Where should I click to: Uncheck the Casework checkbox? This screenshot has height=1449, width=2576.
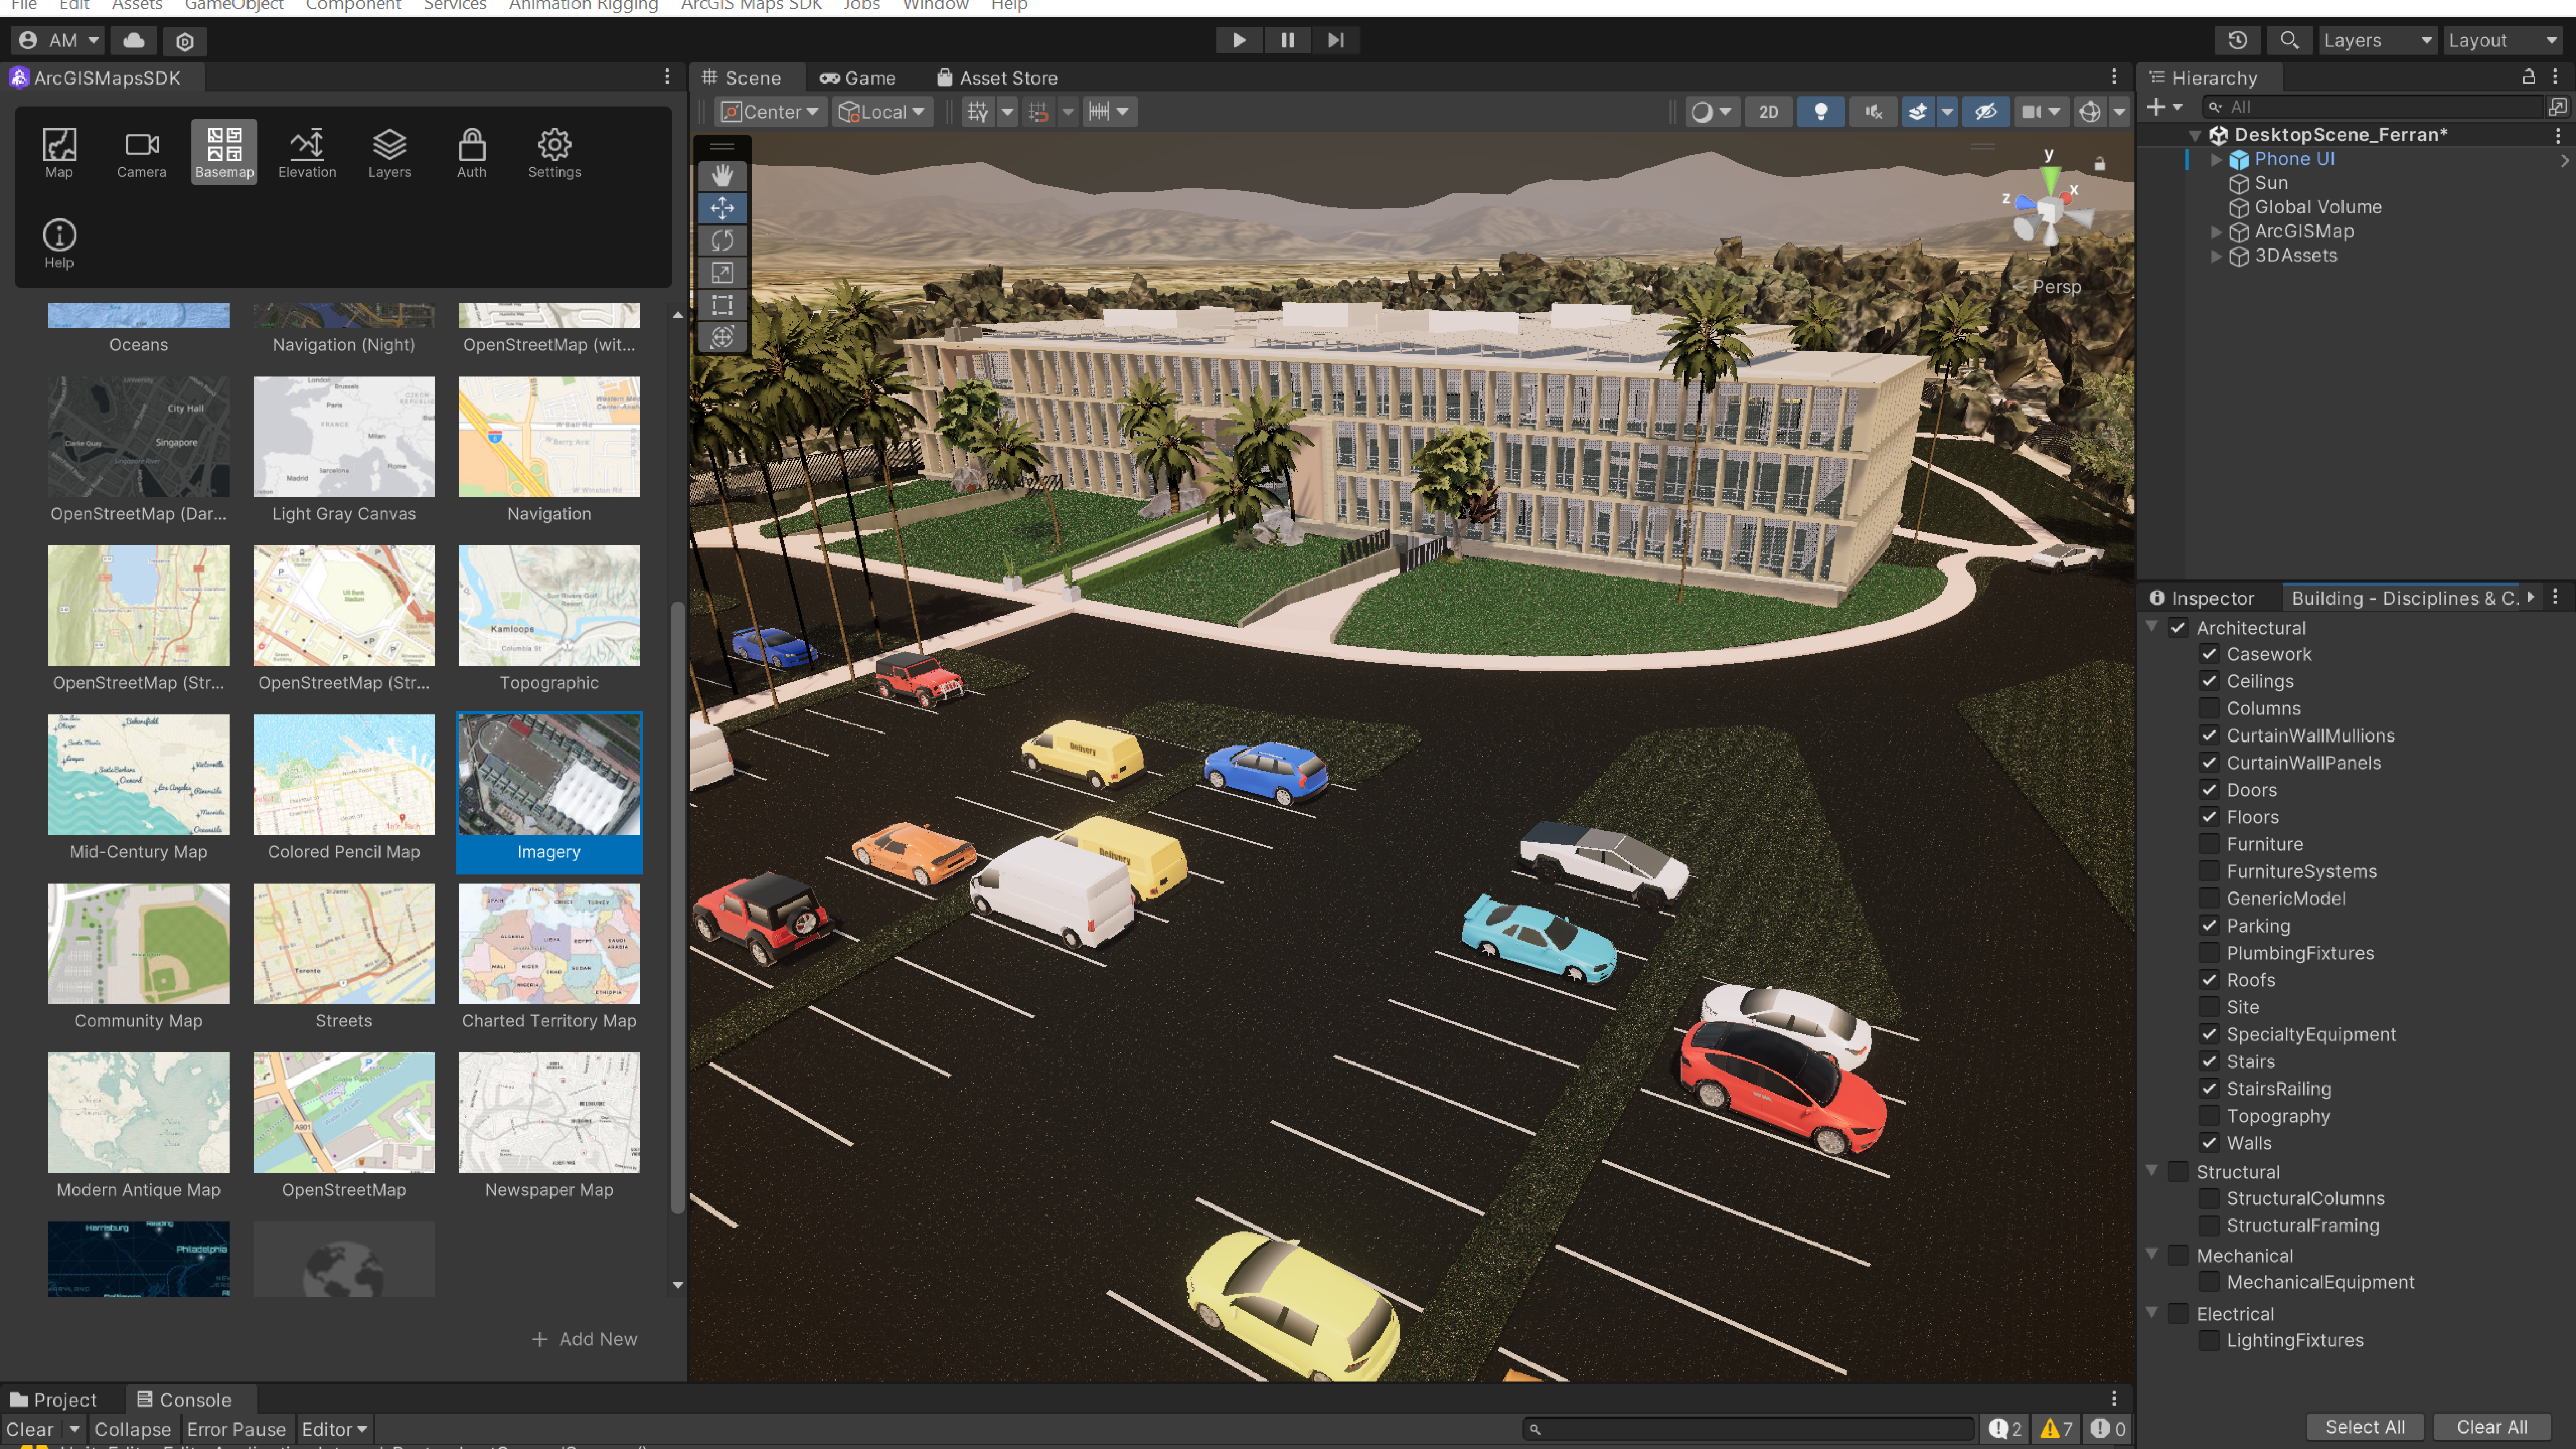tap(2209, 654)
